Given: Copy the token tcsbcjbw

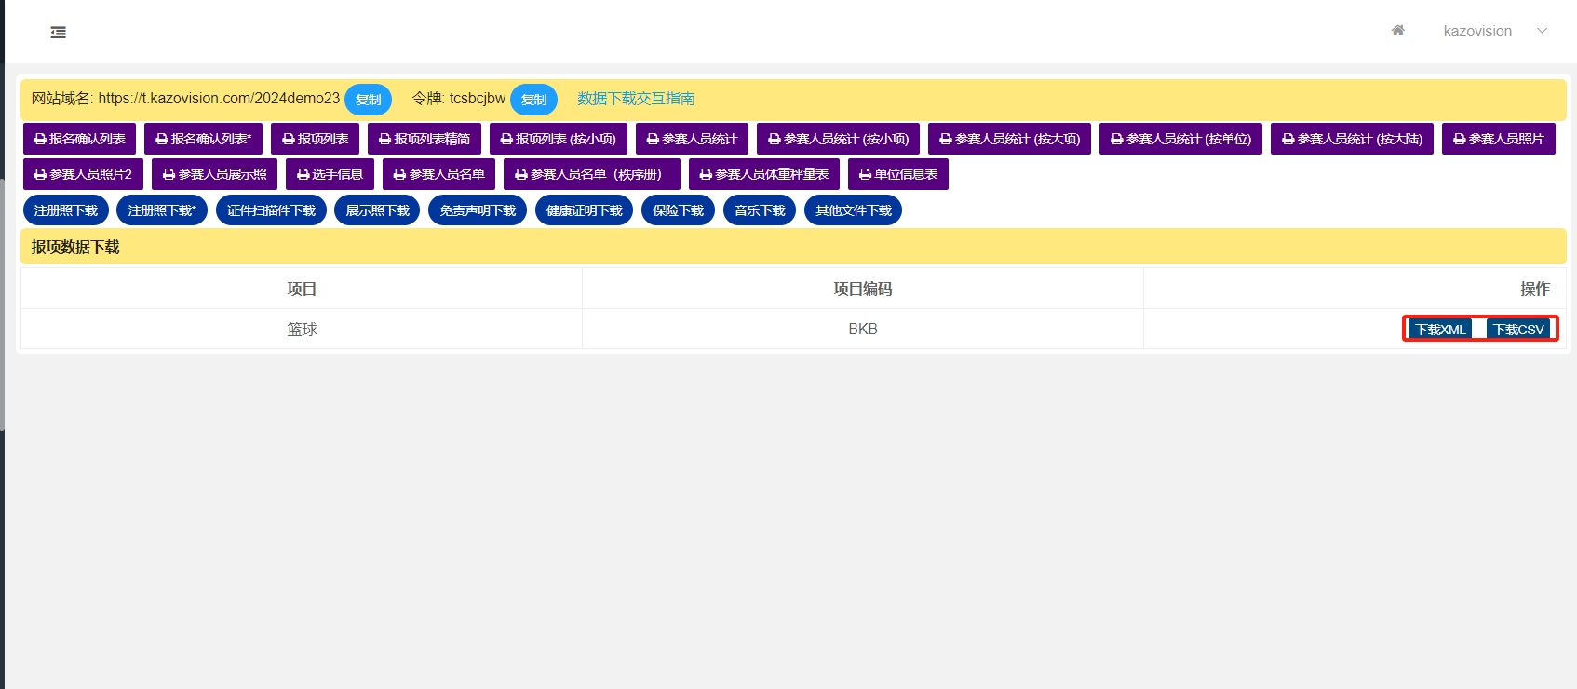Looking at the screenshot, I should 533,100.
